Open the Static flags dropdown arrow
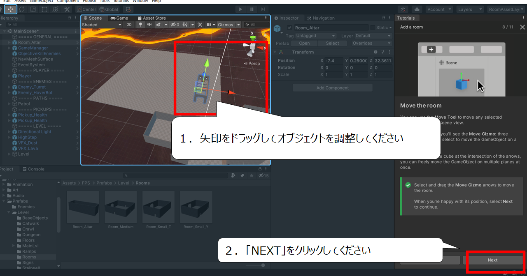 (x=390, y=28)
